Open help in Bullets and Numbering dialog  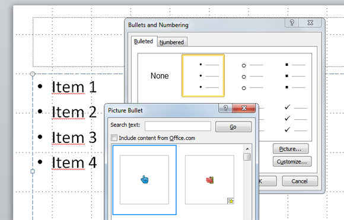(292, 23)
